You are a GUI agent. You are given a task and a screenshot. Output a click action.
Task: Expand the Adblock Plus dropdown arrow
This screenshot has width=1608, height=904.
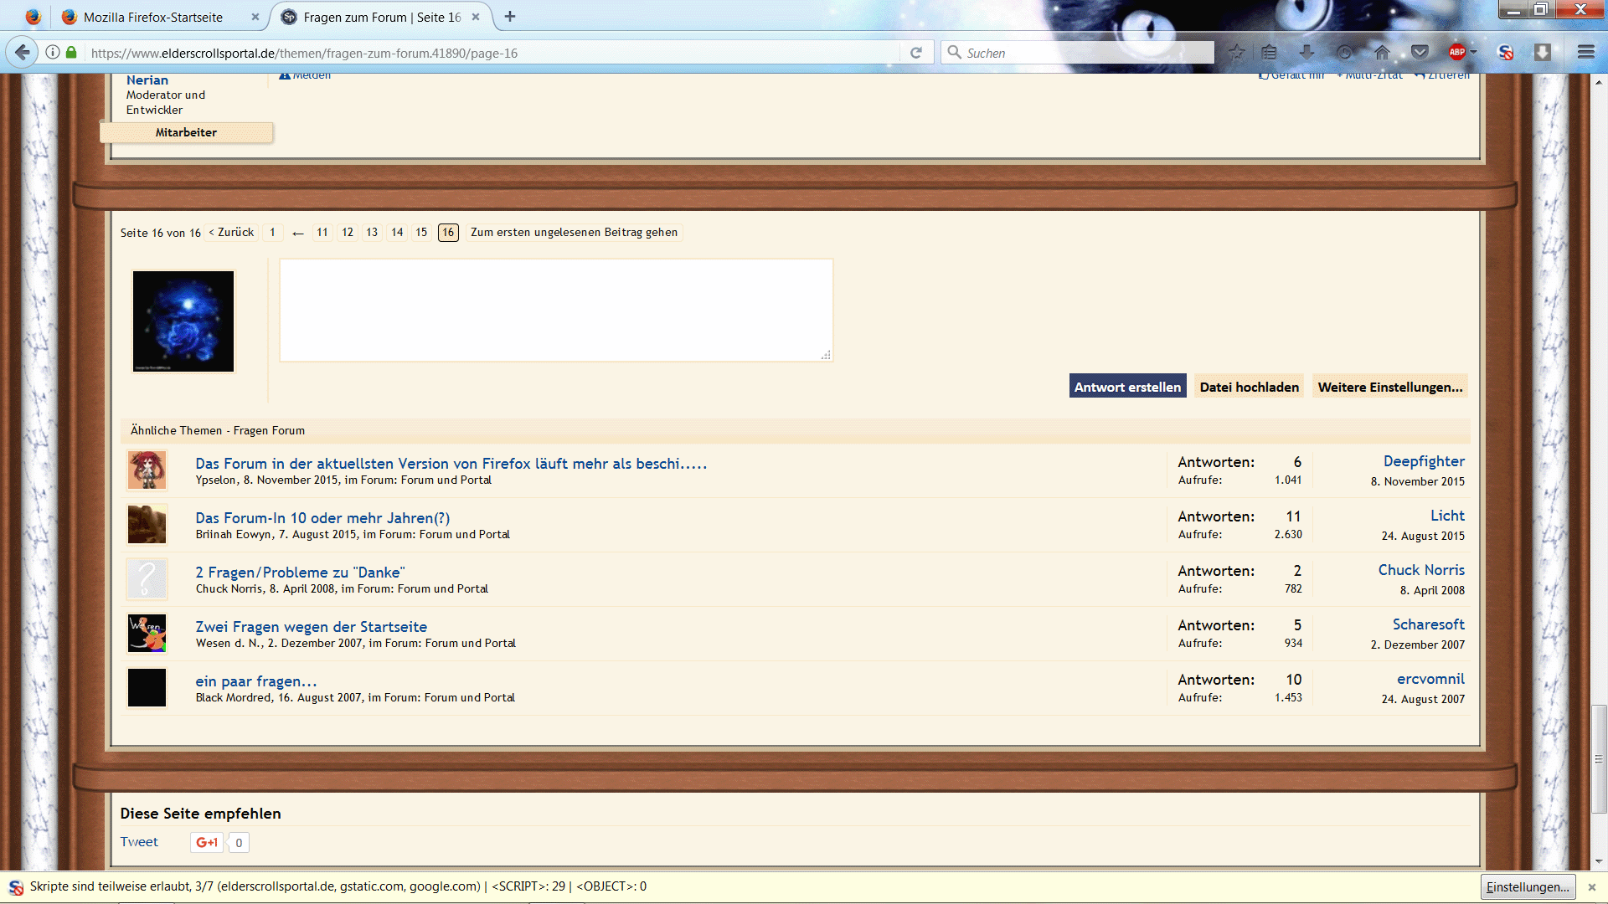point(1474,53)
